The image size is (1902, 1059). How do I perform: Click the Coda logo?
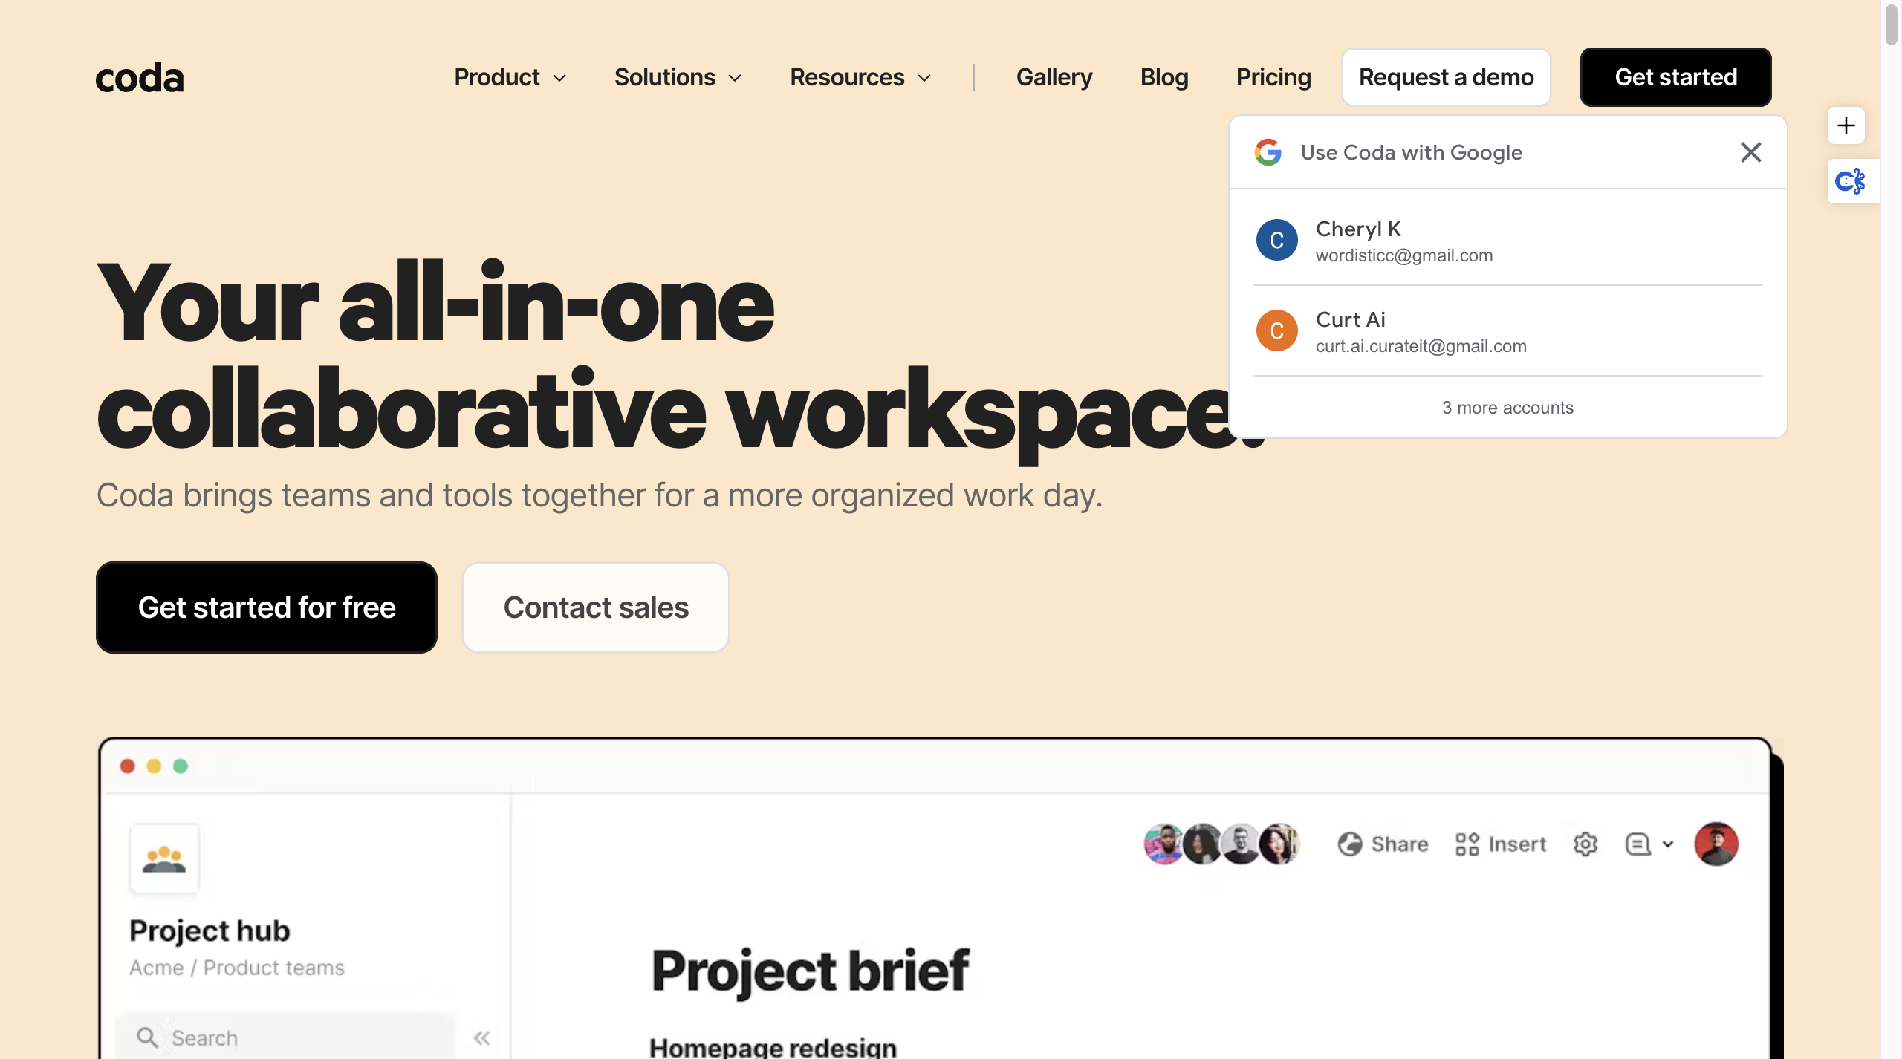coord(140,78)
